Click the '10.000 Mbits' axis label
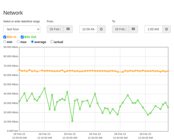Image resolution: width=174 pixels, height=140 pixels. (11, 122)
